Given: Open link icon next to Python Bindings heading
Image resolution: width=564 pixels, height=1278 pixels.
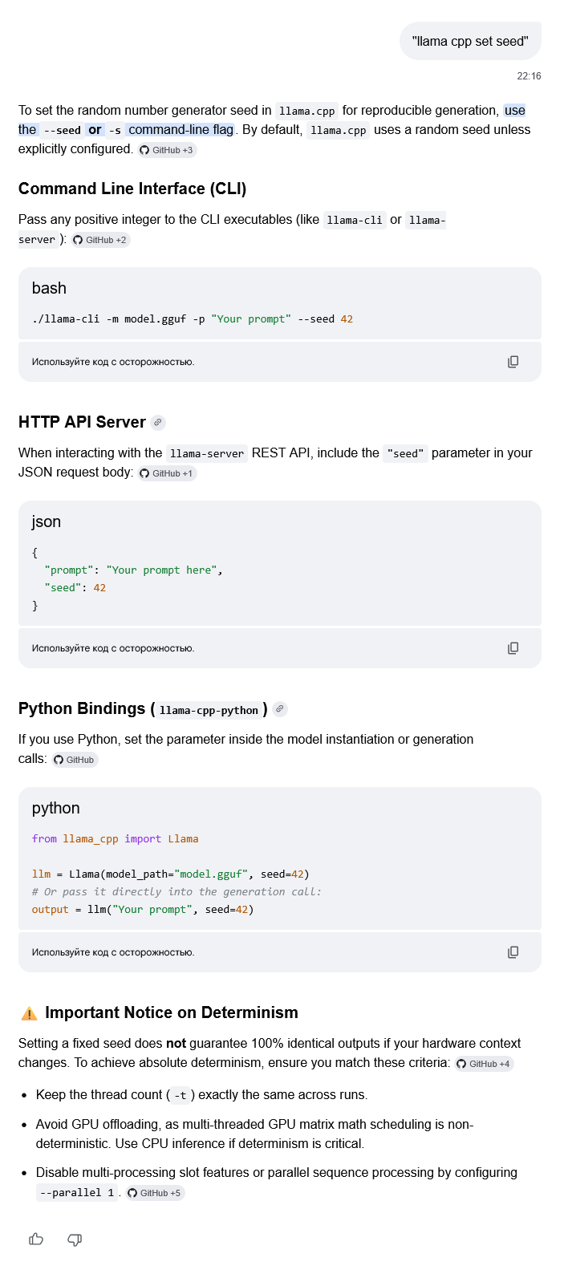Looking at the screenshot, I should click(279, 709).
